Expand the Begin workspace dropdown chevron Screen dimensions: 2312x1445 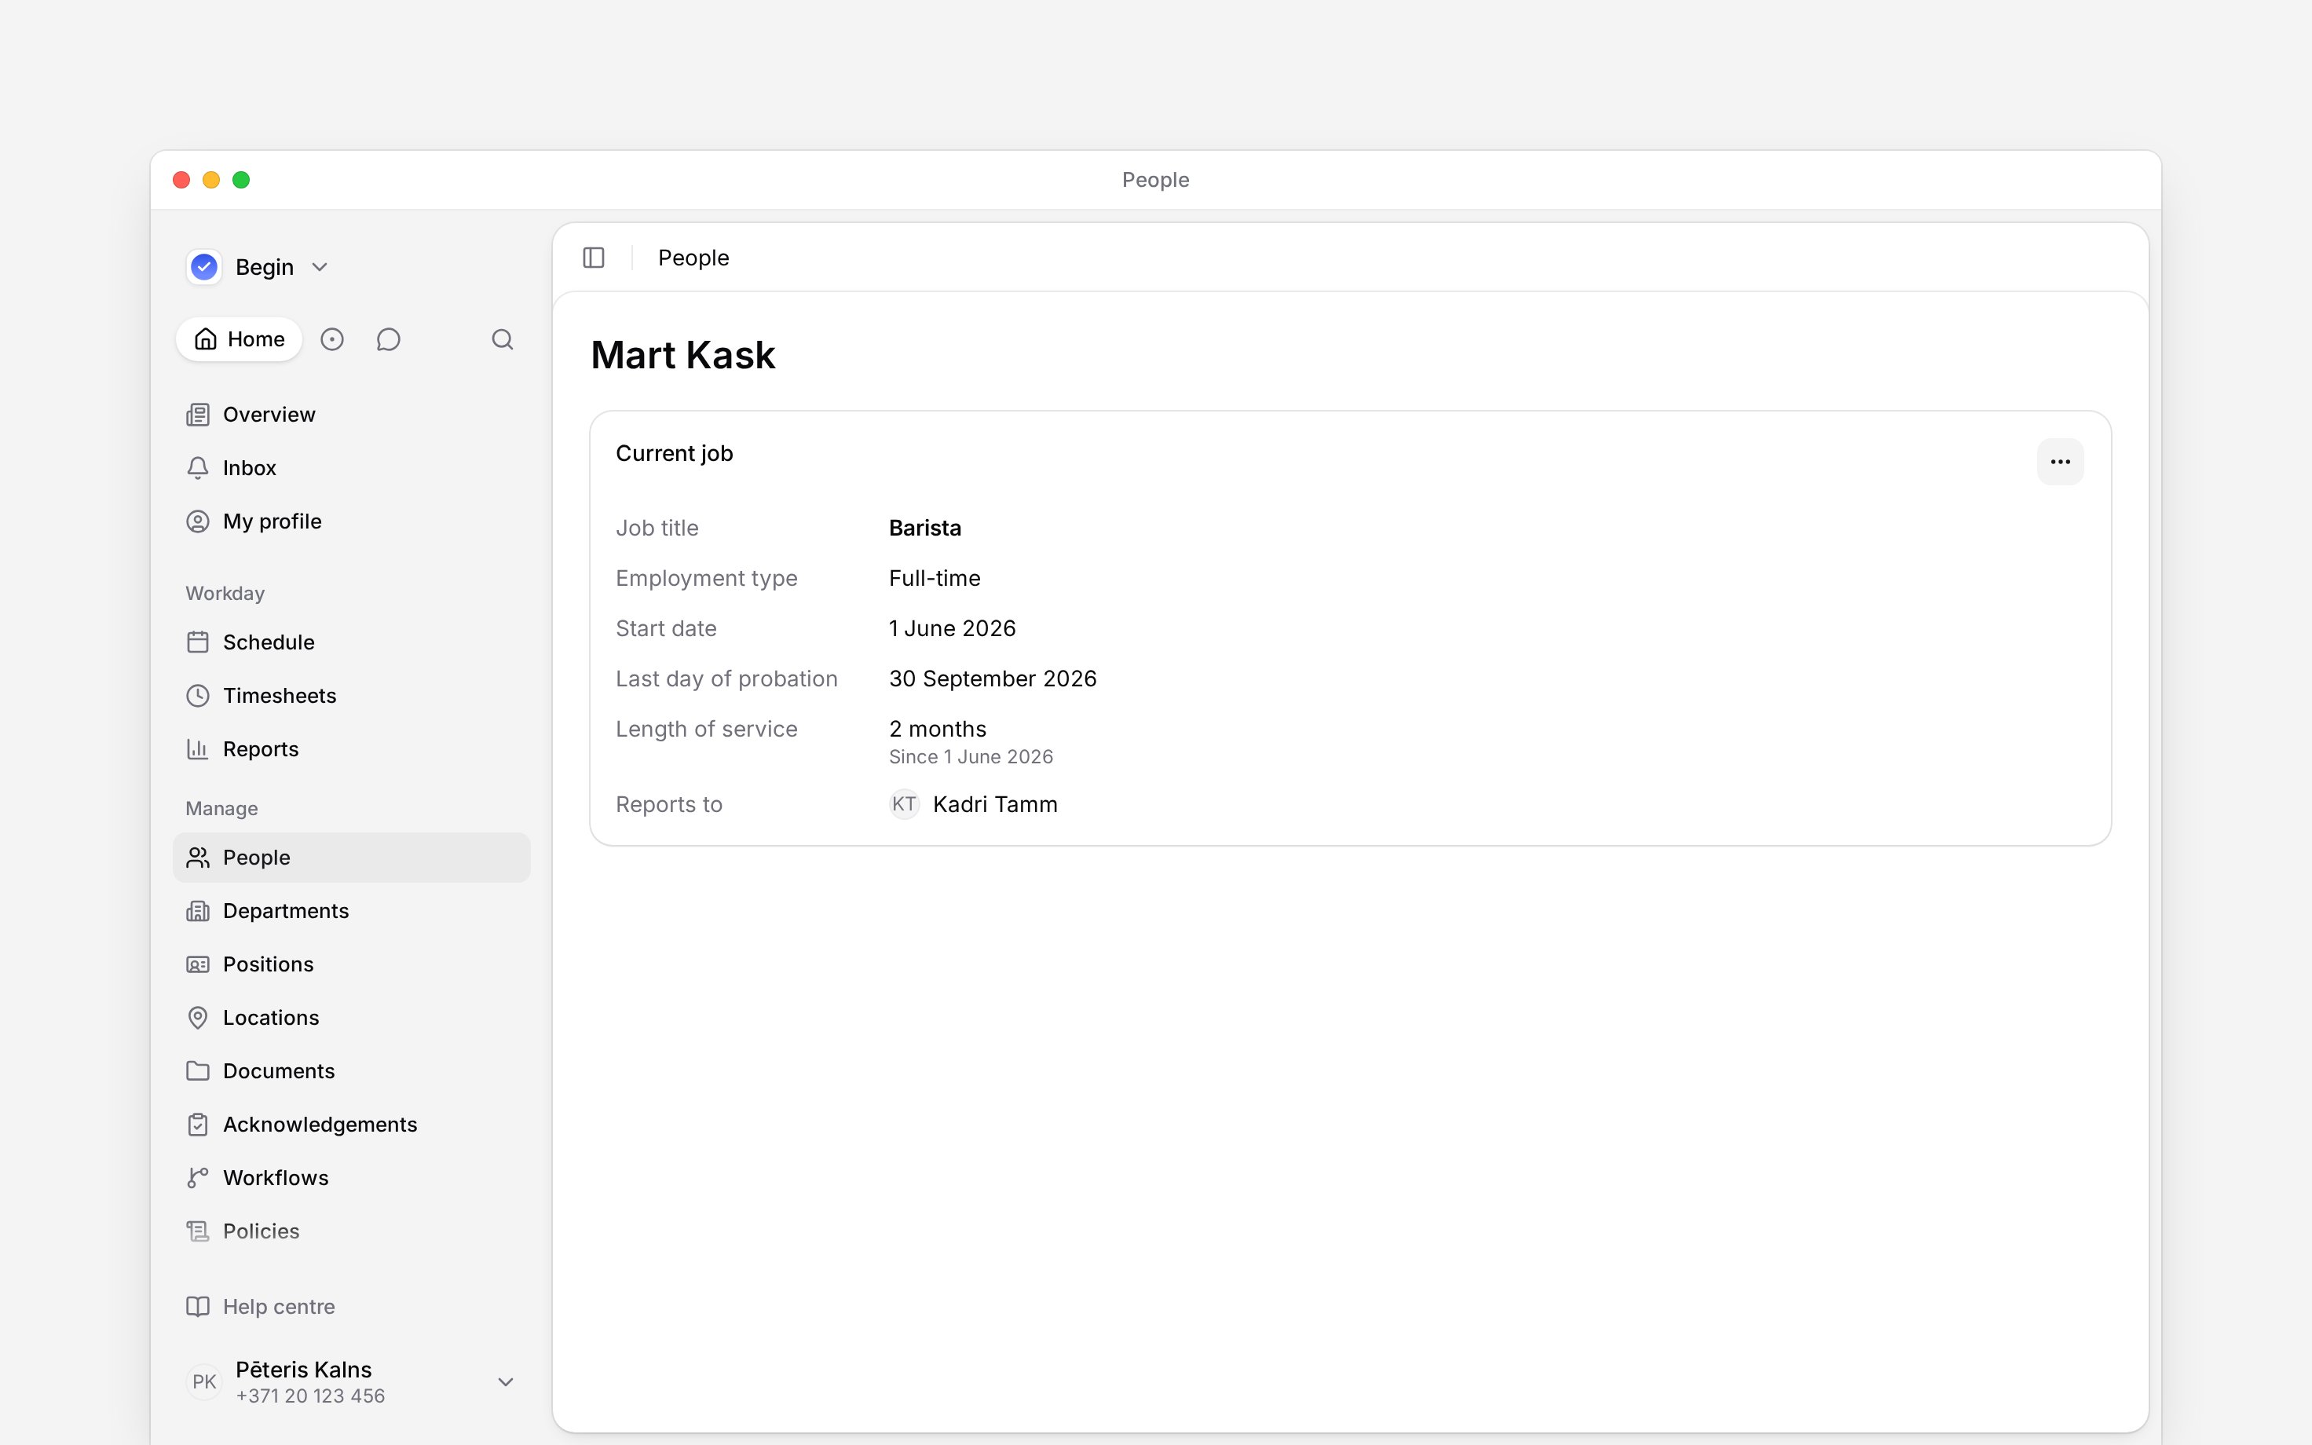(x=320, y=268)
